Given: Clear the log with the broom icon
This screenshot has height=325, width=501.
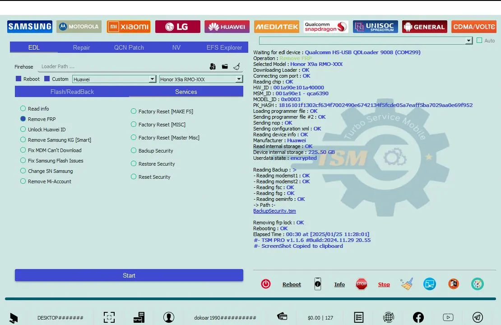Looking at the screenshot, I should pyautogui.click(x=407, y=284).
